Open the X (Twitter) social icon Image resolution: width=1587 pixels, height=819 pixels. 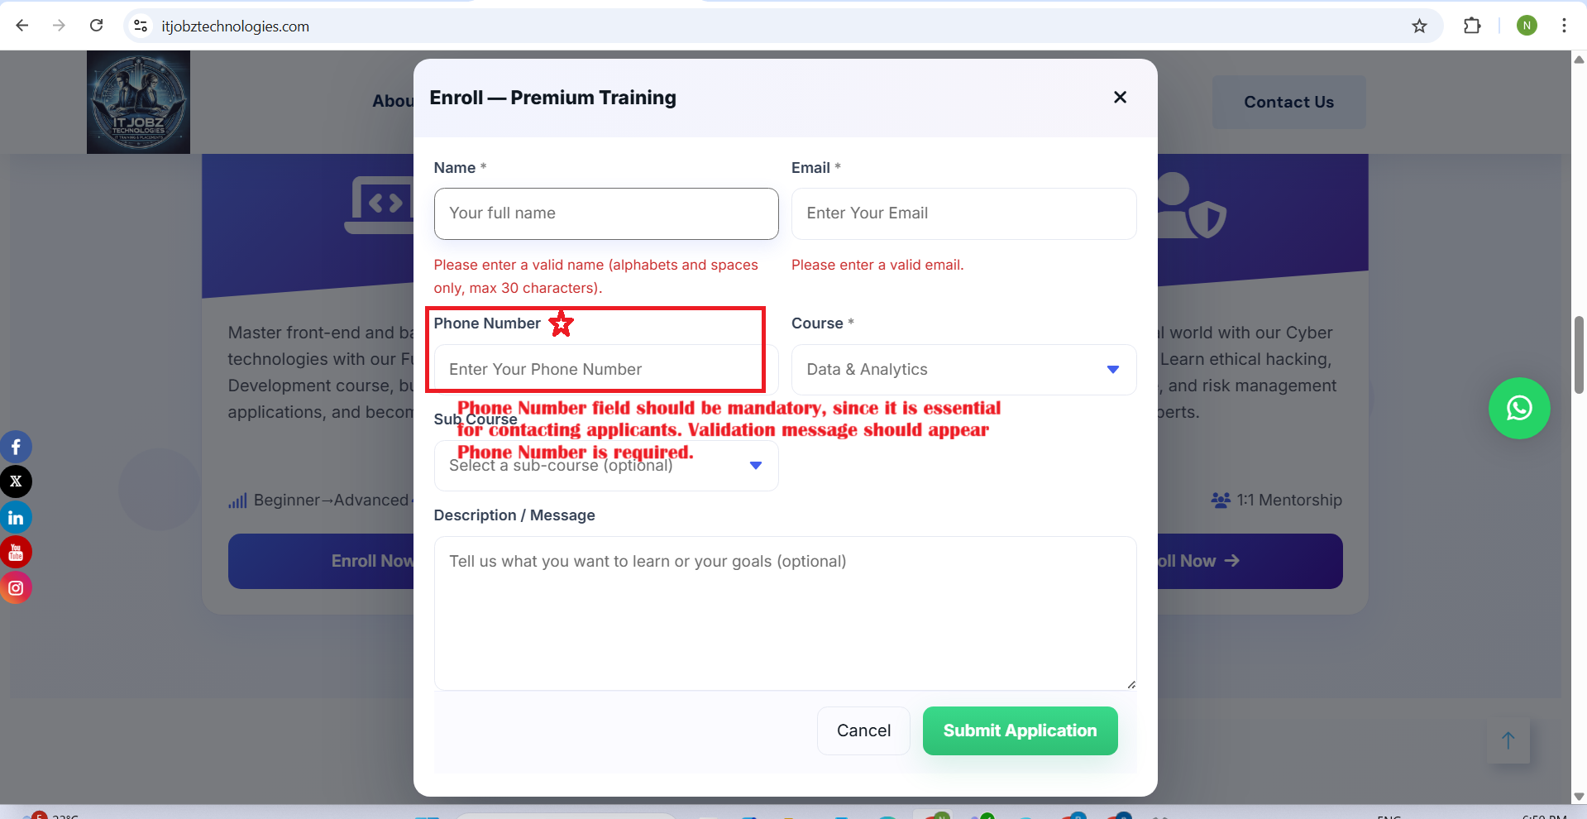tap(16, 481)
